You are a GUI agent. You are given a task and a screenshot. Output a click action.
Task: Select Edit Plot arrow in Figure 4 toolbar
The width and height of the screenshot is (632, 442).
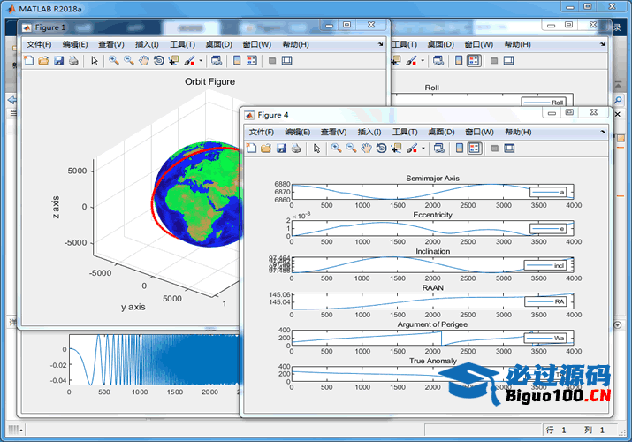pos(316,149)
